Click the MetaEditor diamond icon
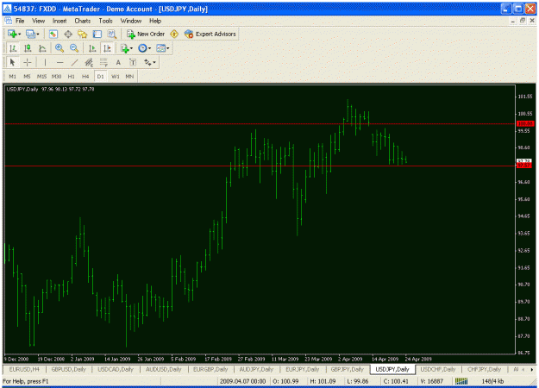539x388 pixels. (x=174, y=34)
